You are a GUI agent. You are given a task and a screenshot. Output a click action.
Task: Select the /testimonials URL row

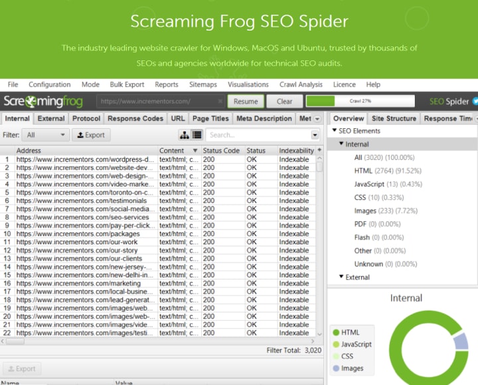tap(158, 200)
